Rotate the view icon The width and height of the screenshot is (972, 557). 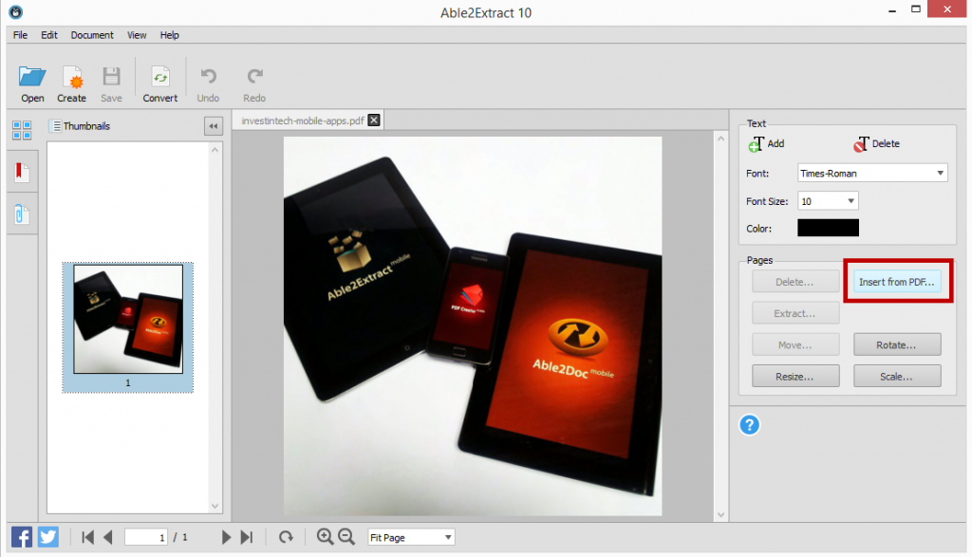(x=286, y=537)
